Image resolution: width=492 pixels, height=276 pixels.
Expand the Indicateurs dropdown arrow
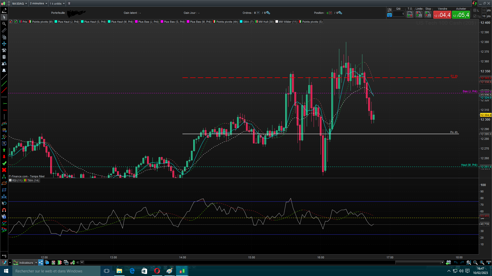pos(36,262)
